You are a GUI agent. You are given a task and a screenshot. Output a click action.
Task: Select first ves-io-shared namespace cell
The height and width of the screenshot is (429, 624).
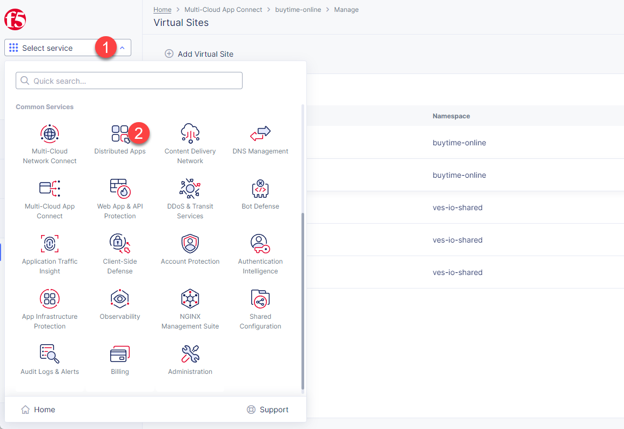458,207
